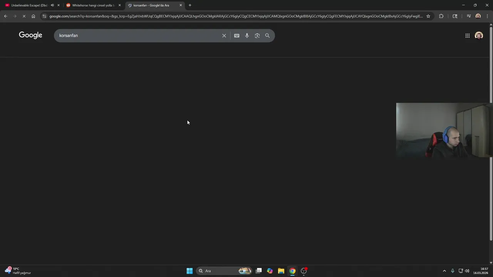This screenshot has height=277, width=493.
Task: Open Google Lens page search toolbar icon
Action: click(455, 16)
